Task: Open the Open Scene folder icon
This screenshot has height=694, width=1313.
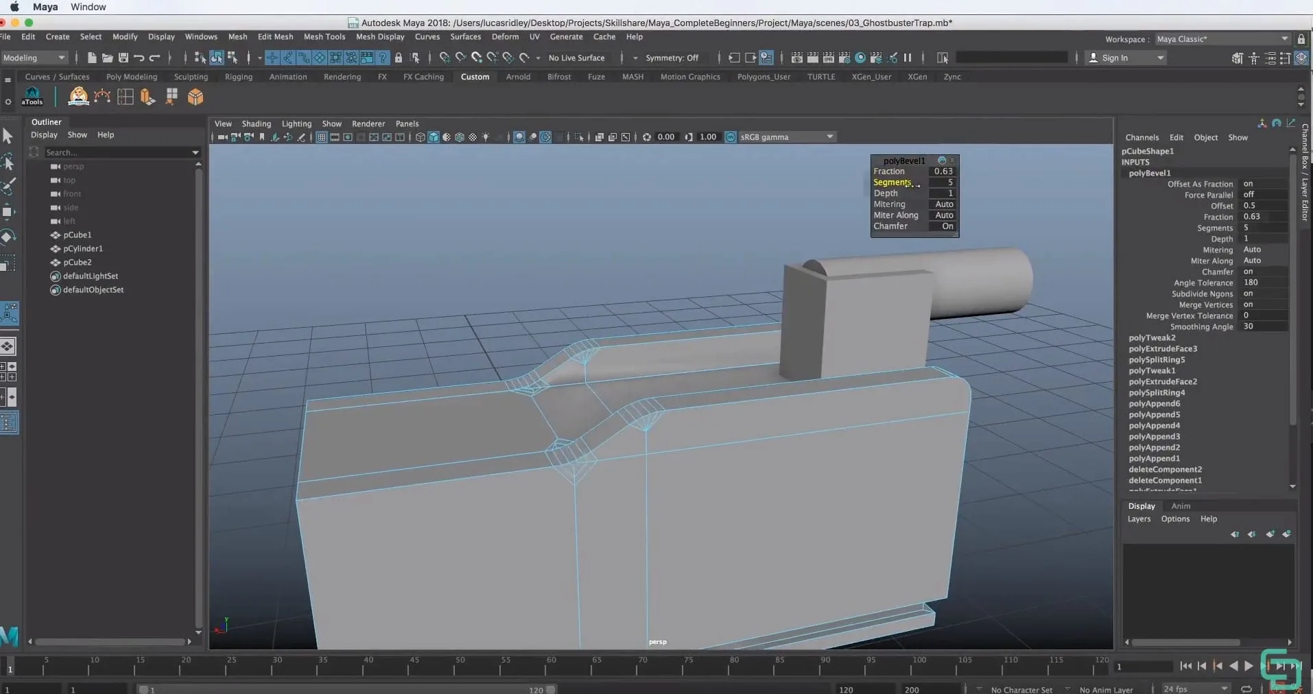Action: 107,58
